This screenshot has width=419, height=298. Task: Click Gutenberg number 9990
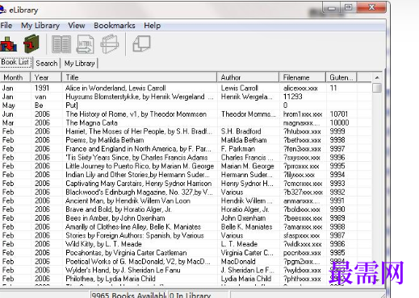337,209
